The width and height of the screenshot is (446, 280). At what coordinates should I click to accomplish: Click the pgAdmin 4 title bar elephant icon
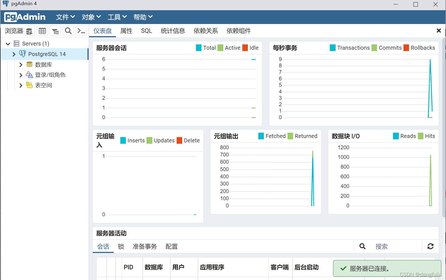pos(6,4)
